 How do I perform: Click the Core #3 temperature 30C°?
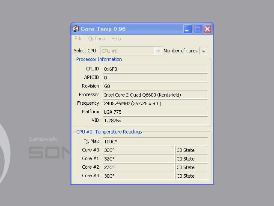coord(138,176)
